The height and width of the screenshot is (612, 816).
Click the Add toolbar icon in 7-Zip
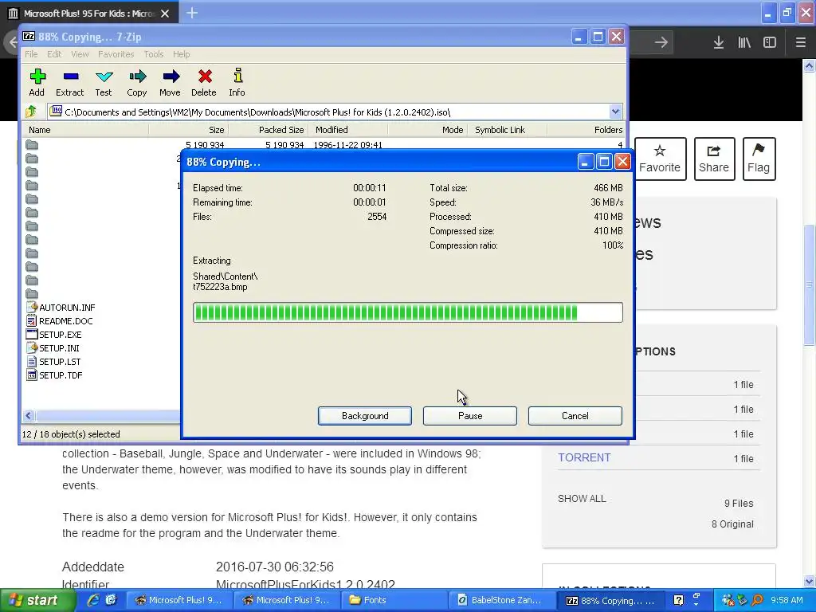point(37,82)
